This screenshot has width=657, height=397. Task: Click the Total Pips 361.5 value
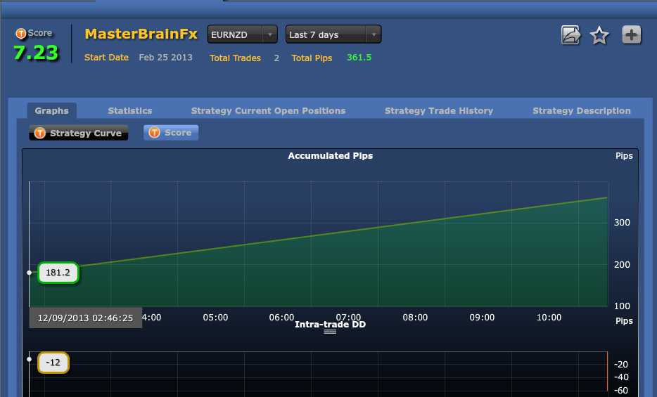click(x=359, y=58)
